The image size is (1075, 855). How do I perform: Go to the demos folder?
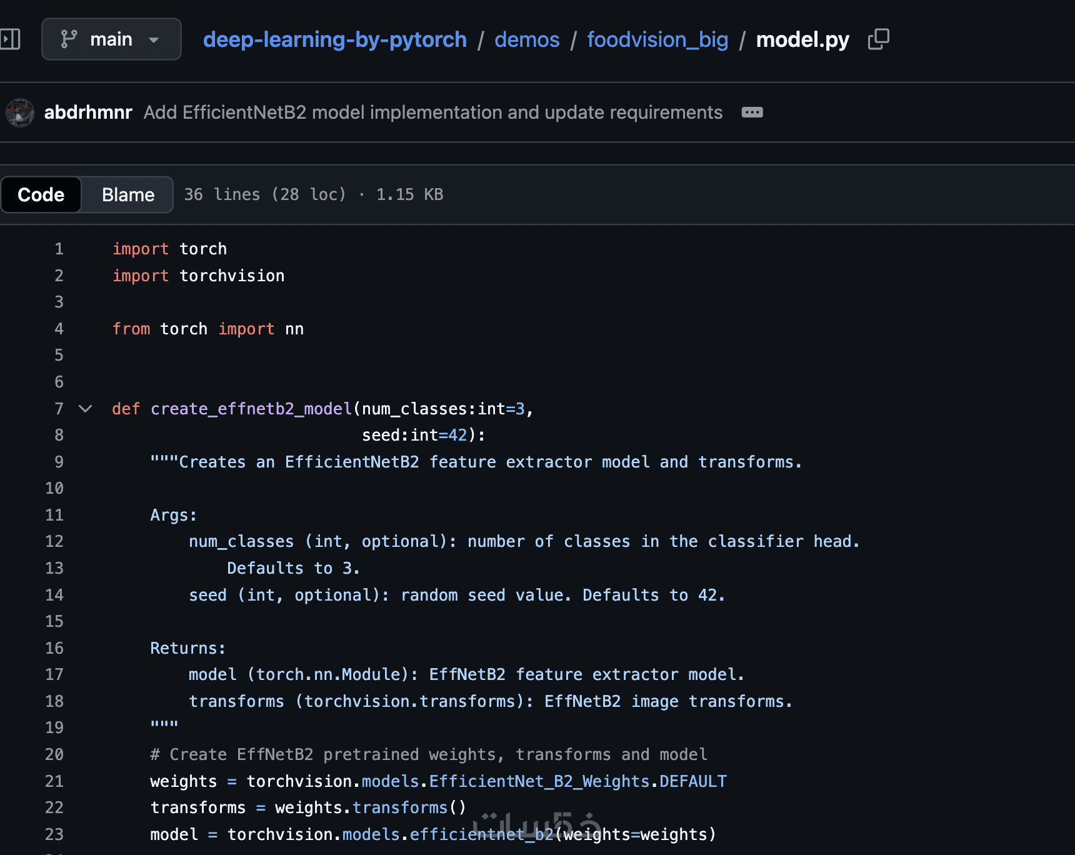(527, 39)
